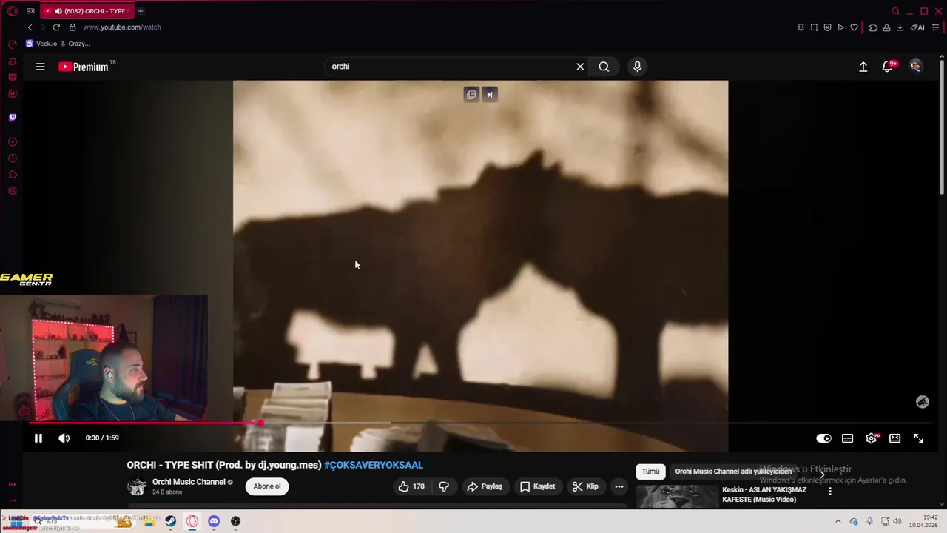947x533 pixels.
Task: Toggle the autoplay switch
Action: pos(823,438)
